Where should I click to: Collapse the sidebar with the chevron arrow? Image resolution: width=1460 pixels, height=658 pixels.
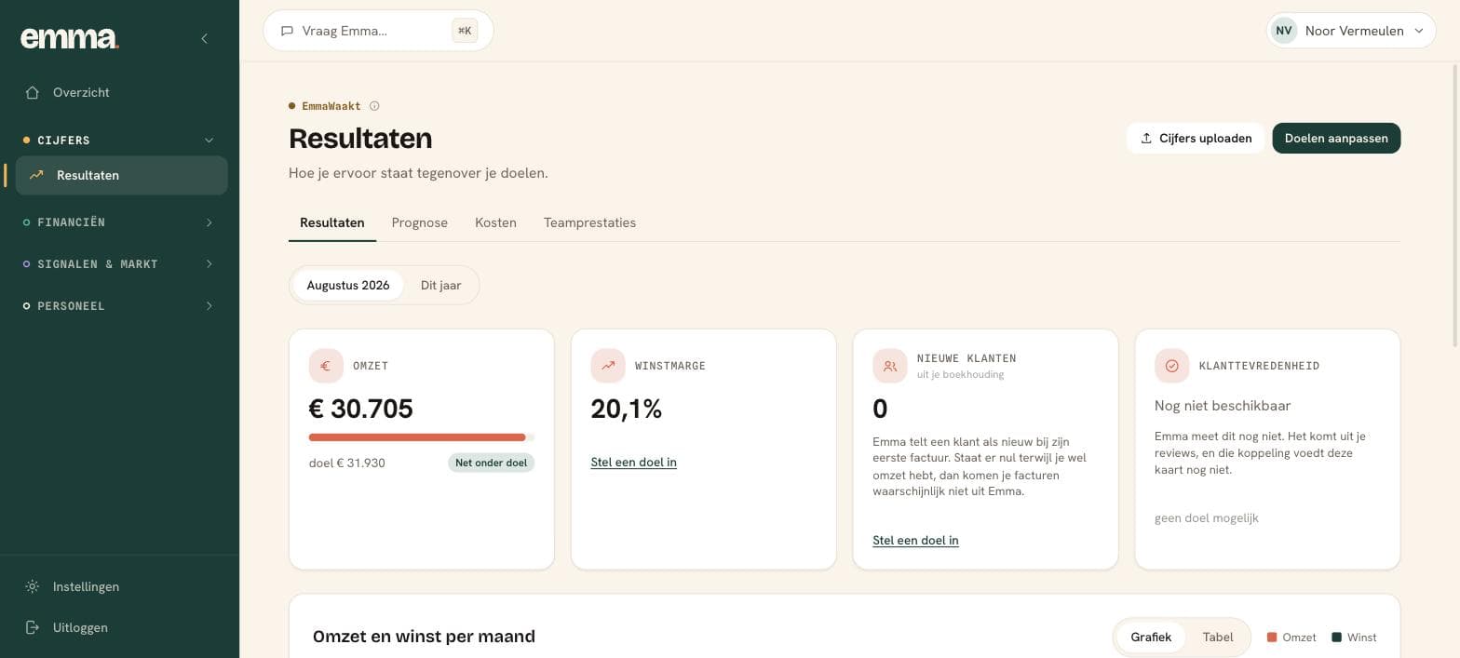[x=205, y=38]
